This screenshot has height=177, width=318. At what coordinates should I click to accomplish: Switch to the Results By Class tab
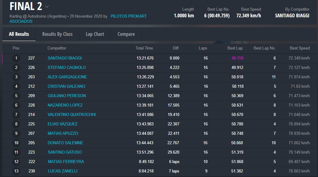pyautogui.click(x=57, y=34)
